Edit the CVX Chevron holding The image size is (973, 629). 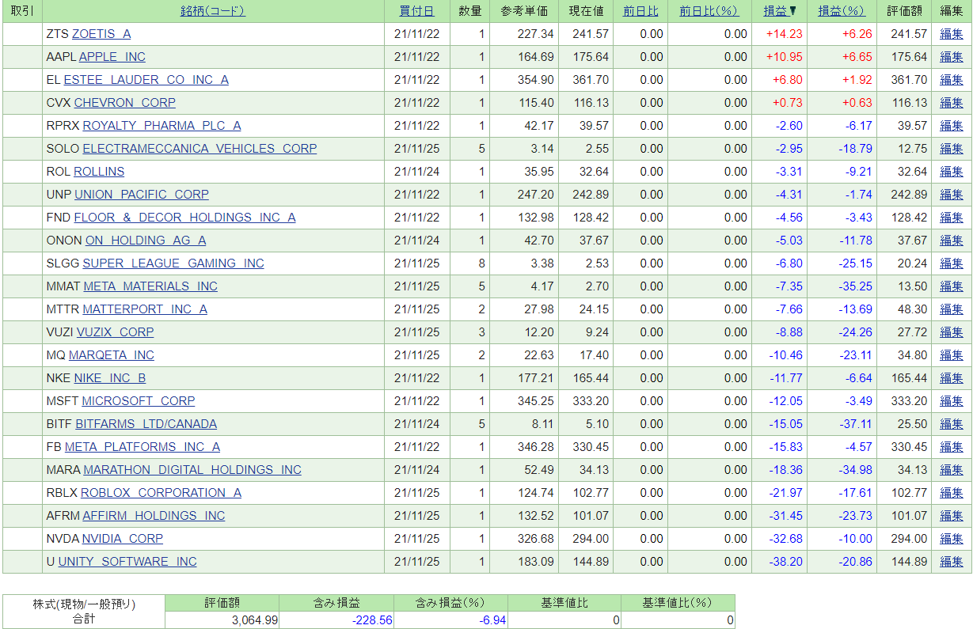(x=952, y=103)
